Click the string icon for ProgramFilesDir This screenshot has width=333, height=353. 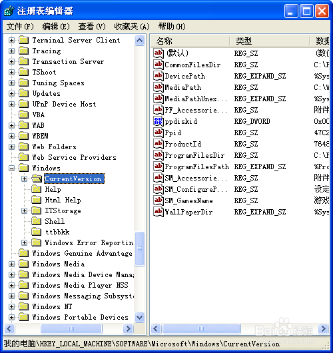pyautogui.click(x=159, y=155)
